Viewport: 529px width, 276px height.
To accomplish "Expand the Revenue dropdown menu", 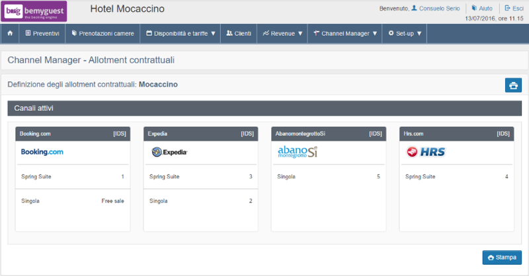I will [x=282, y=33].
